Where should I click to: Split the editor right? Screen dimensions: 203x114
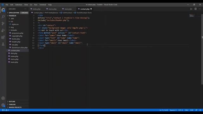(x=195, y=9)
